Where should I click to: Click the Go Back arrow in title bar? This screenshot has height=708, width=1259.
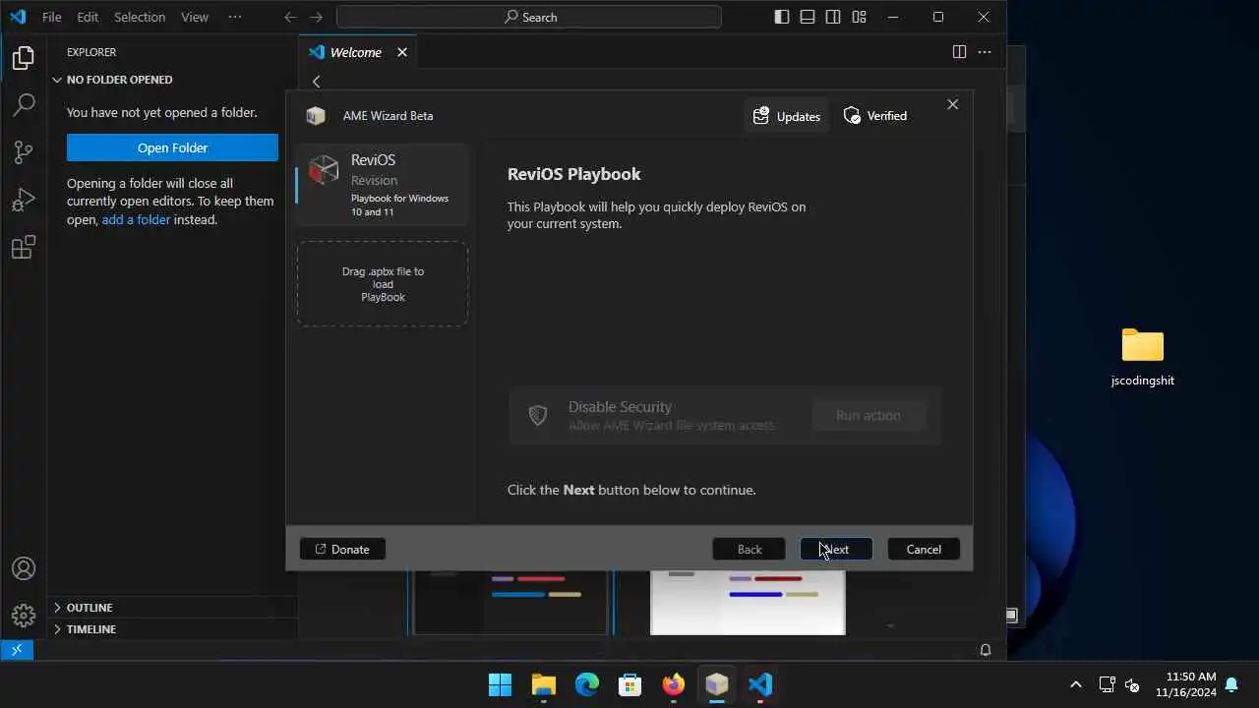coord(290,17)
